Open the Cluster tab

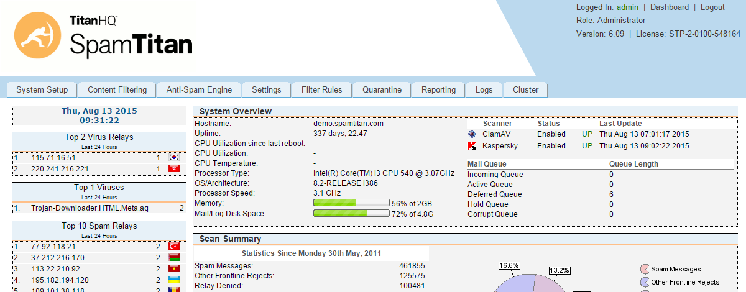point(525,90)
